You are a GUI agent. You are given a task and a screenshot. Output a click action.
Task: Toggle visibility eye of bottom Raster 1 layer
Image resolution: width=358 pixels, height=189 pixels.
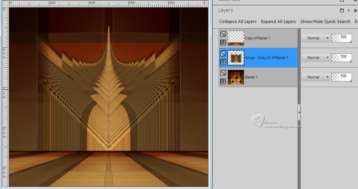[223, 82]
